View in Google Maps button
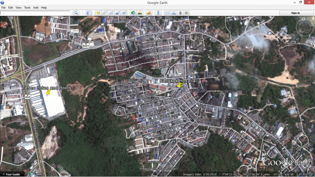This screenshot has height=177, width=315. tap(187, 13)
